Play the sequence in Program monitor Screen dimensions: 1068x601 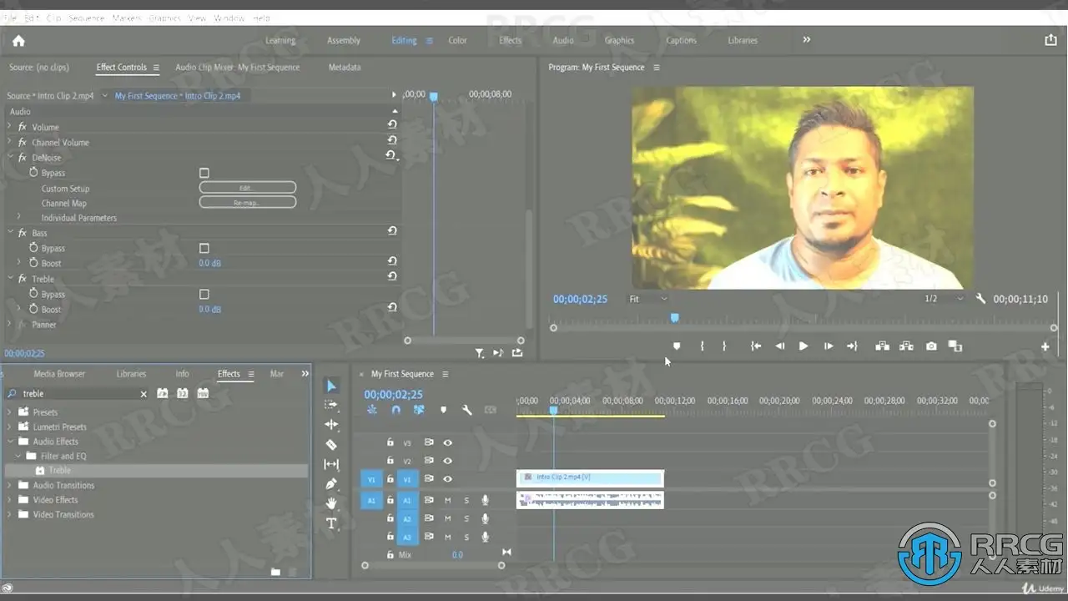click(804, 346)
